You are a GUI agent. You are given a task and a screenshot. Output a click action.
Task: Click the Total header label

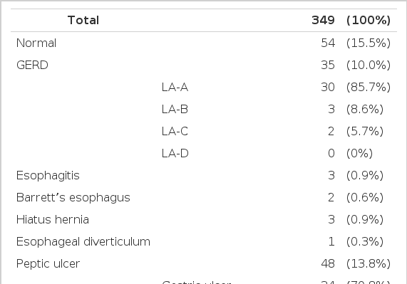(83, 20)
